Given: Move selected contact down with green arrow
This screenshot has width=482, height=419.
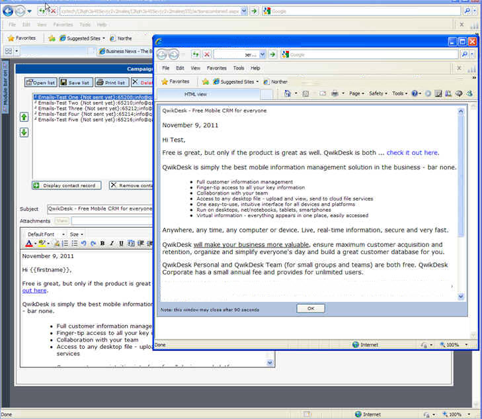Looking at the screenshot, I should pyautogui.click(x=24, y=132).
